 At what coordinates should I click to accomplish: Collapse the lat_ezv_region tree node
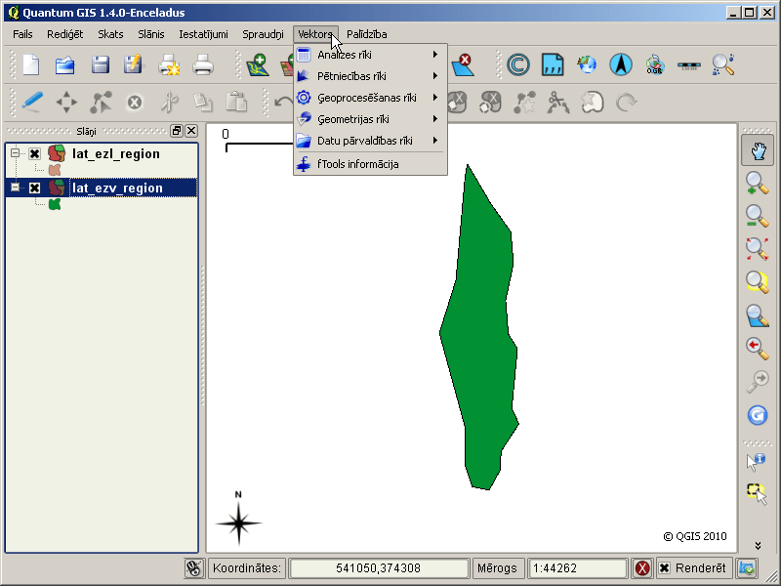click(15, 188)
